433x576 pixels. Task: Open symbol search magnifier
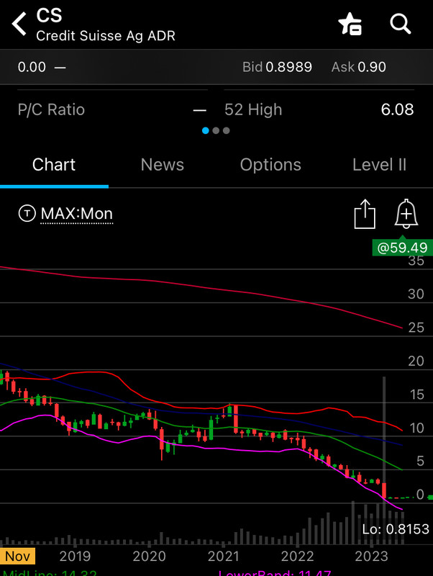(400, 24)
